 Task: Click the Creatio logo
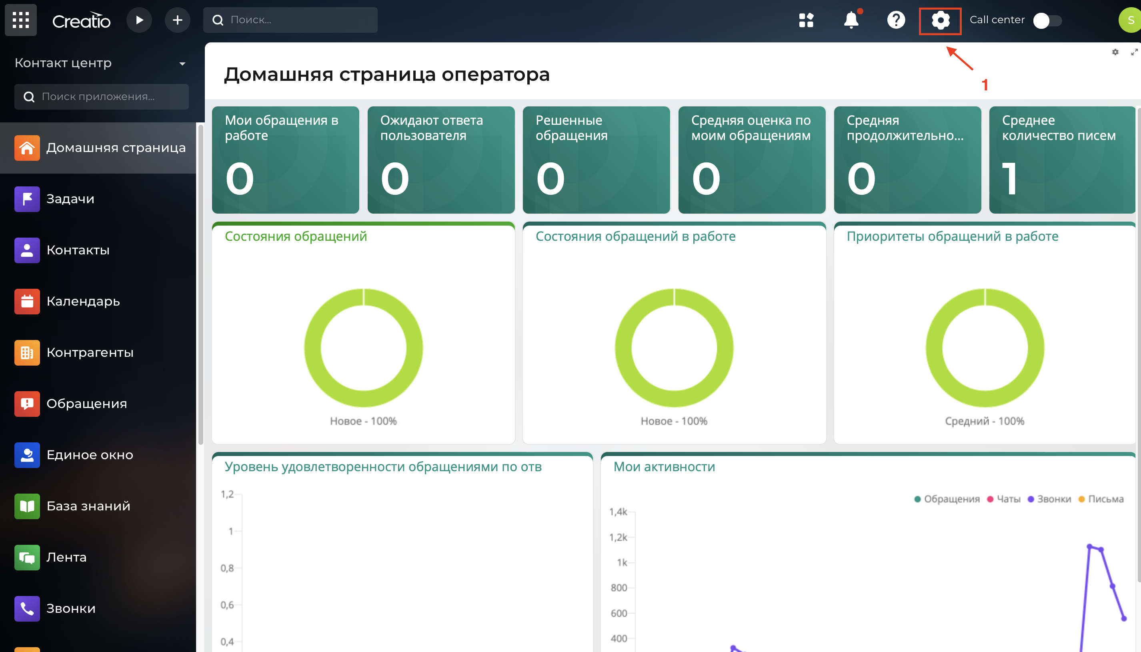click(x=81, y=20)
